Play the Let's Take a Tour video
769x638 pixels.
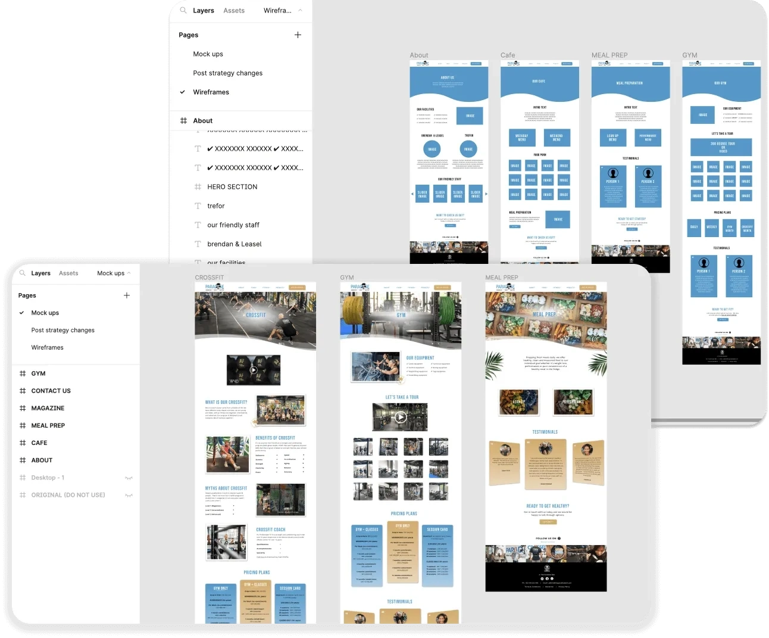[401, 417]
